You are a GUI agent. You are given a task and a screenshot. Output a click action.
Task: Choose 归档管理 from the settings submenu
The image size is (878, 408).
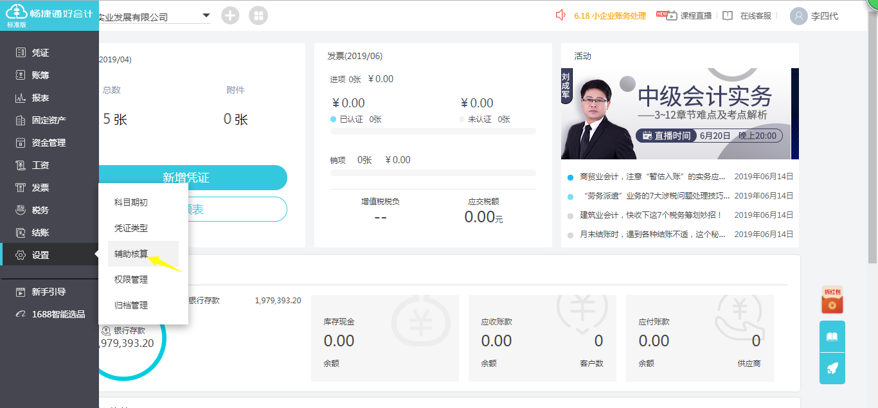click(131, 305)
